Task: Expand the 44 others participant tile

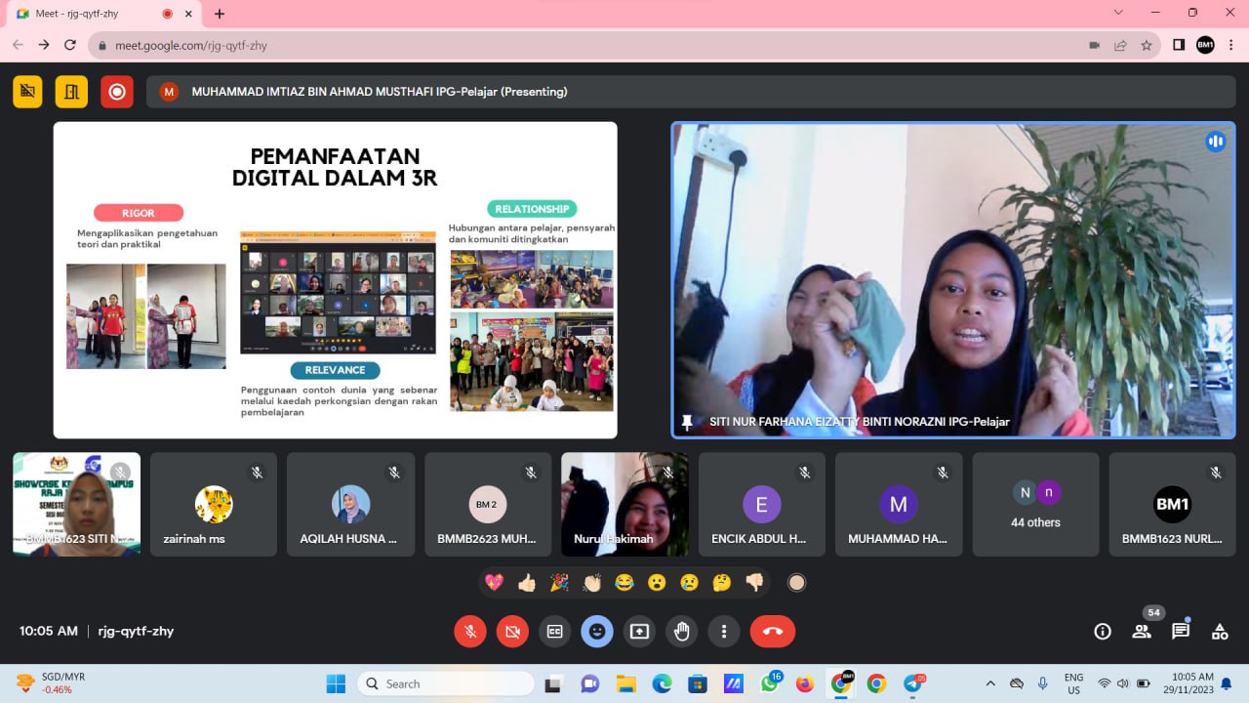Action: (1035, 504)
